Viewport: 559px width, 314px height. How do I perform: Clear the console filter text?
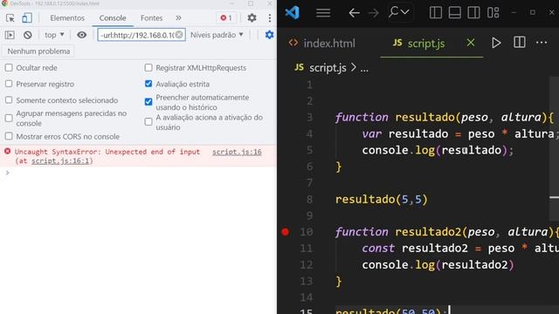click(179, 35)
